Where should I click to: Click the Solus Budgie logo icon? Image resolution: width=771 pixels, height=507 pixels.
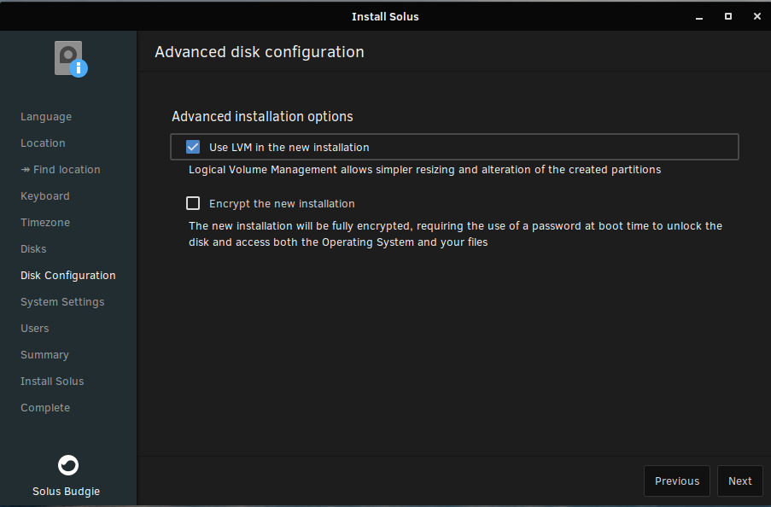pos(67,464)
